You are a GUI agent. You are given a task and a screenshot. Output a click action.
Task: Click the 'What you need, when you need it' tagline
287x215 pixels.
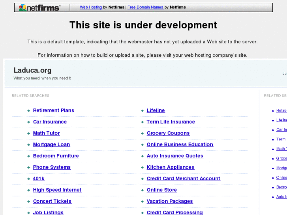42,78
